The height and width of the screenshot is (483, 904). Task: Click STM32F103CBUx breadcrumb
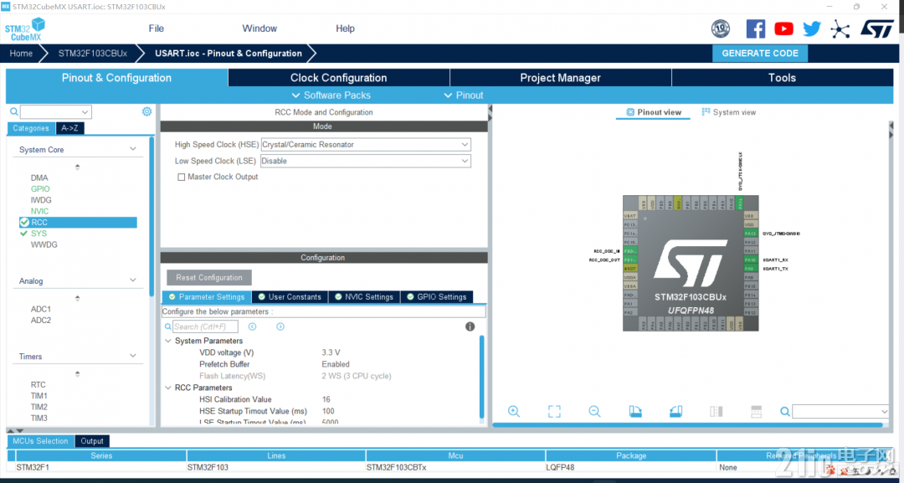pos(92,53)
